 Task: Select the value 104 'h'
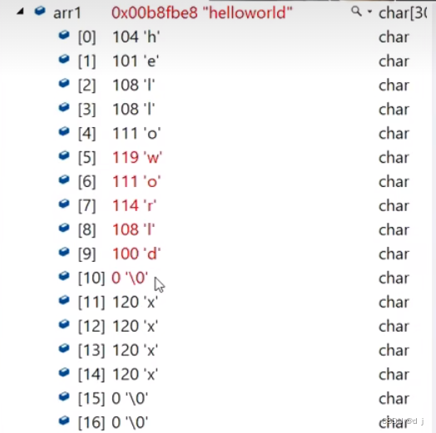[x=136, y=37]
